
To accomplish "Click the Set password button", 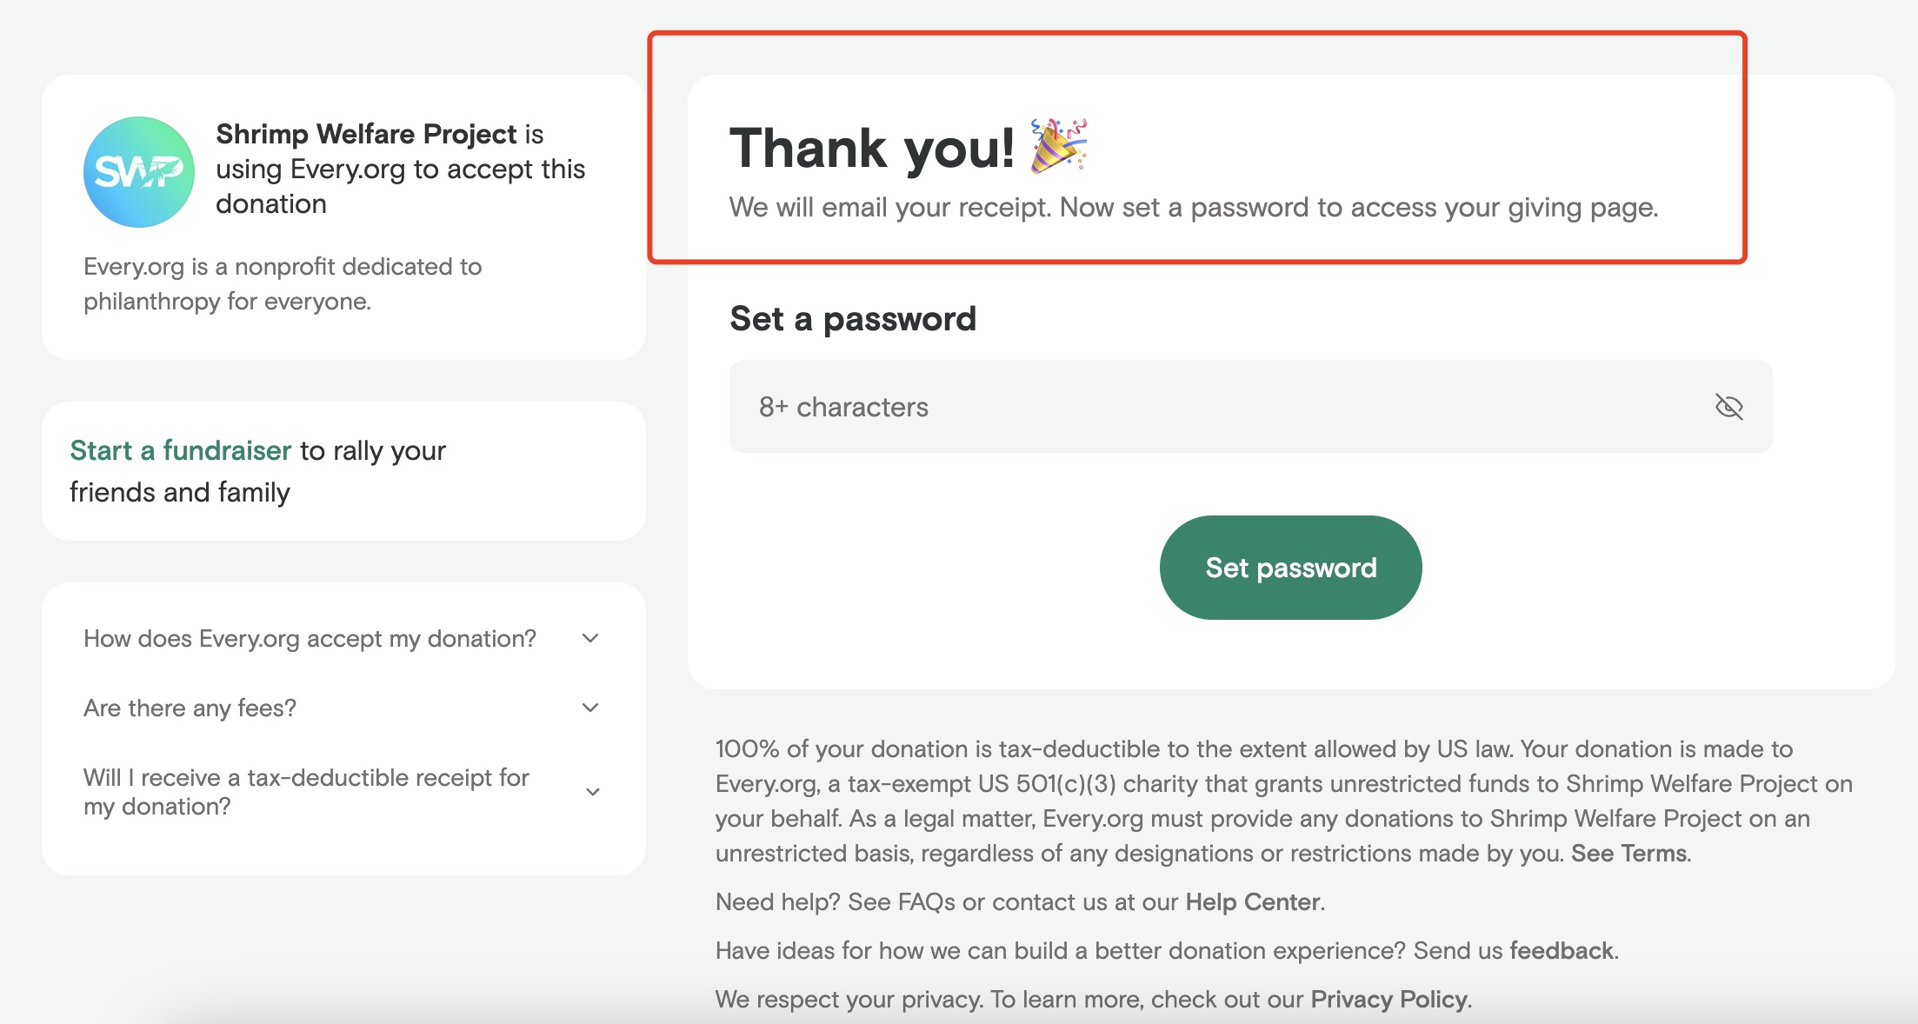I will (x=1290, y=568).
